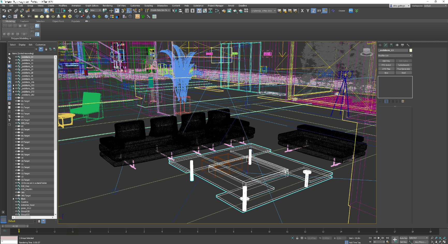
Task: Click the Key Filters button
Action: pyautogui.click(x=420, y=242)
